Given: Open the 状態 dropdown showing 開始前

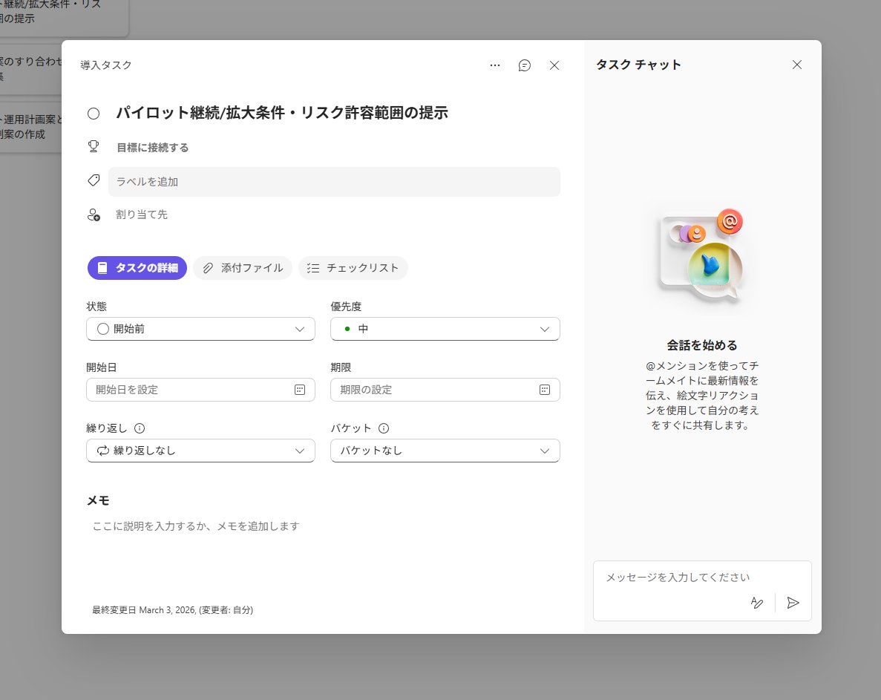Looking at the screenshot, I should pos(200,328).
